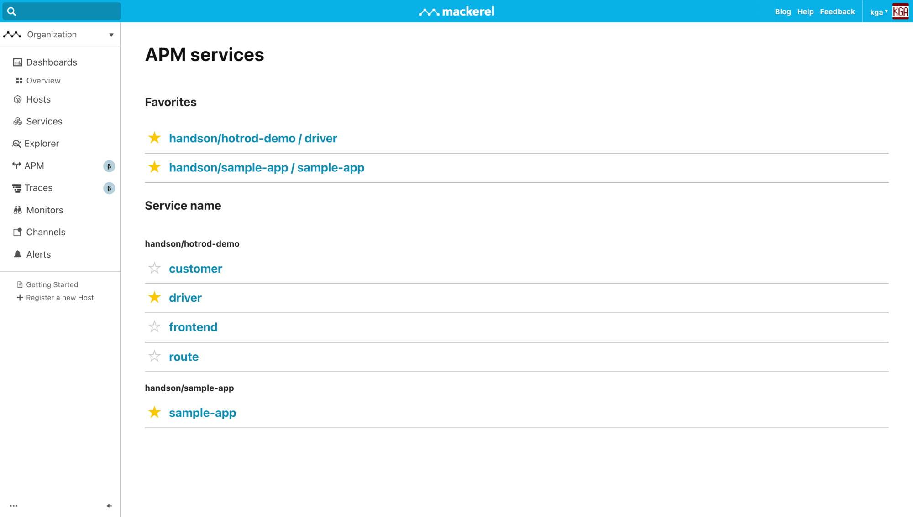Viewport: 913px width, 517px height.
Task: Open the Help link
Action: [805, 12]
